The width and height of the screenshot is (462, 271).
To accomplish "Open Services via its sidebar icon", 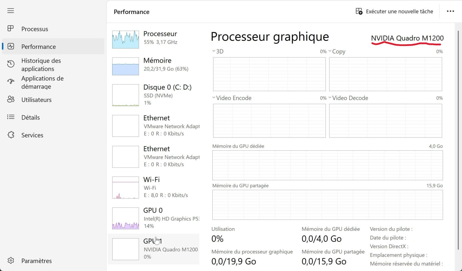I will pyautogui.click(x=11, y=135).
